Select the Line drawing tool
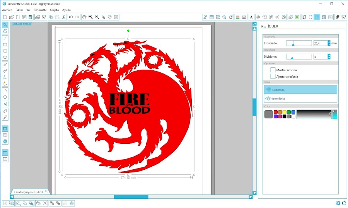 click(x=5, y=38)
